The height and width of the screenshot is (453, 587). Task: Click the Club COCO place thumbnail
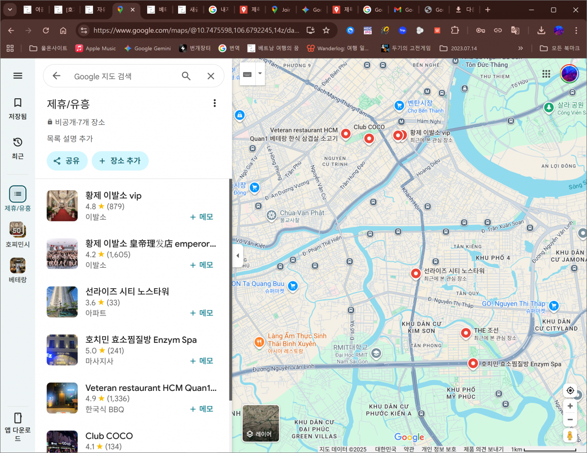(62, 441)
